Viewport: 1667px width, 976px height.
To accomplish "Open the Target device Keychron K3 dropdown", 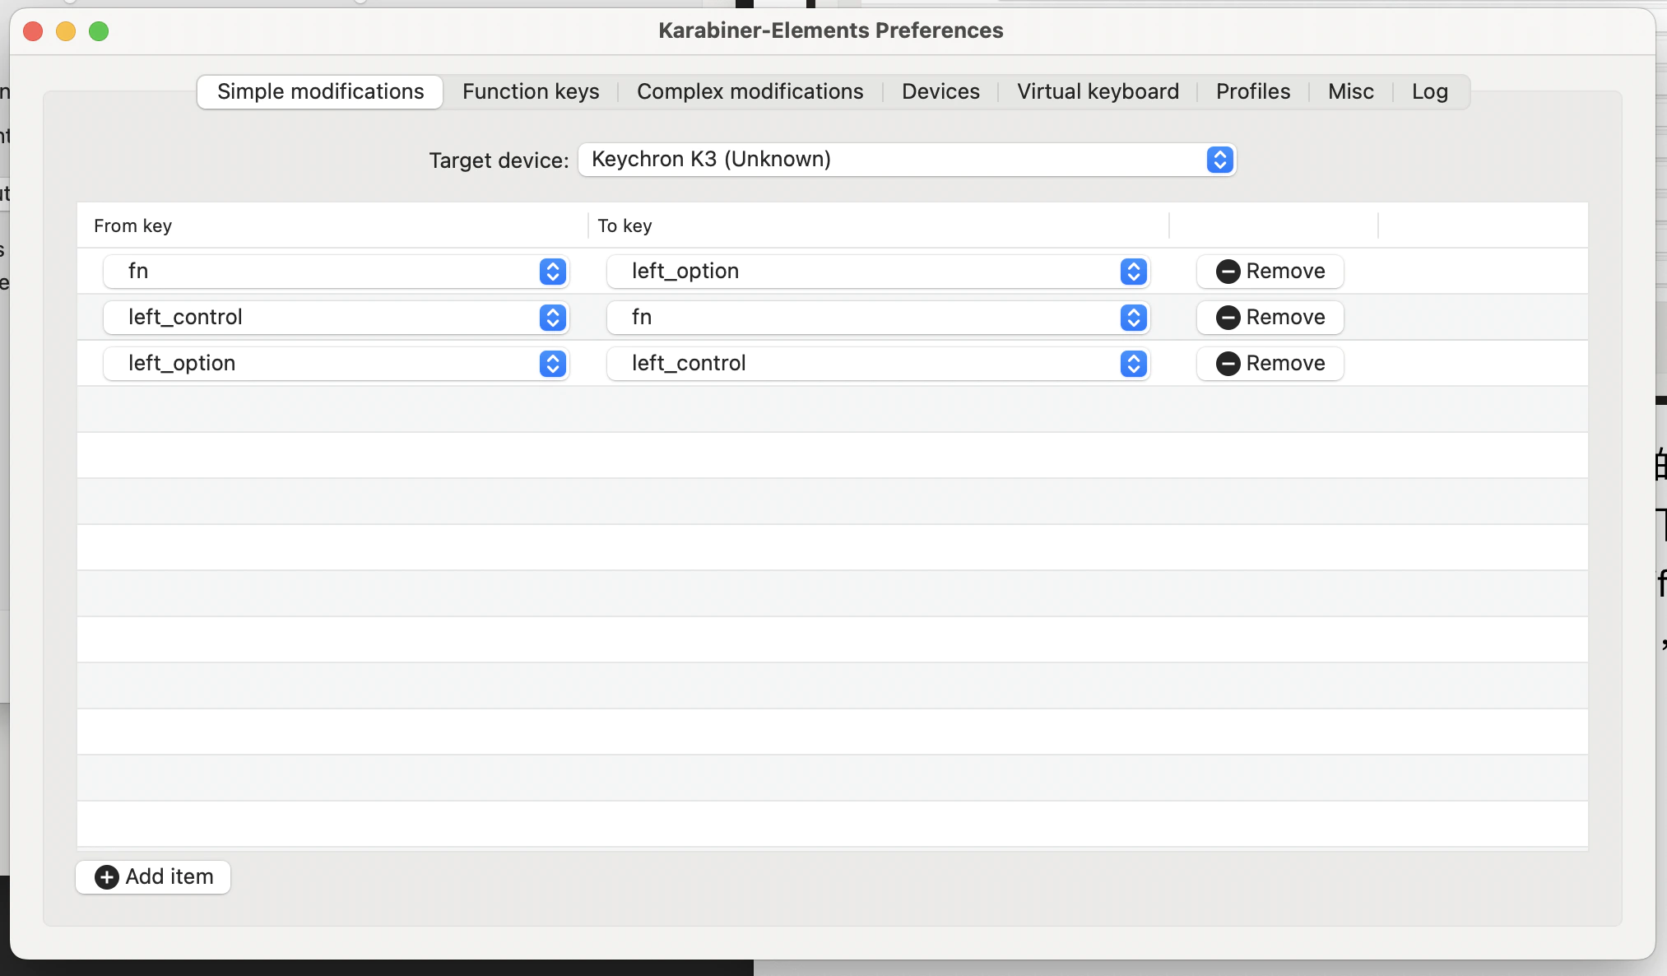I will [x=907, y=160].
